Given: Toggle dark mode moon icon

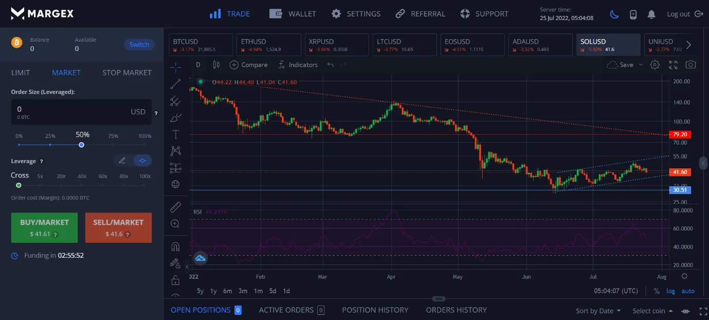Looking at the screenshot, I should [x=614, y=14].
